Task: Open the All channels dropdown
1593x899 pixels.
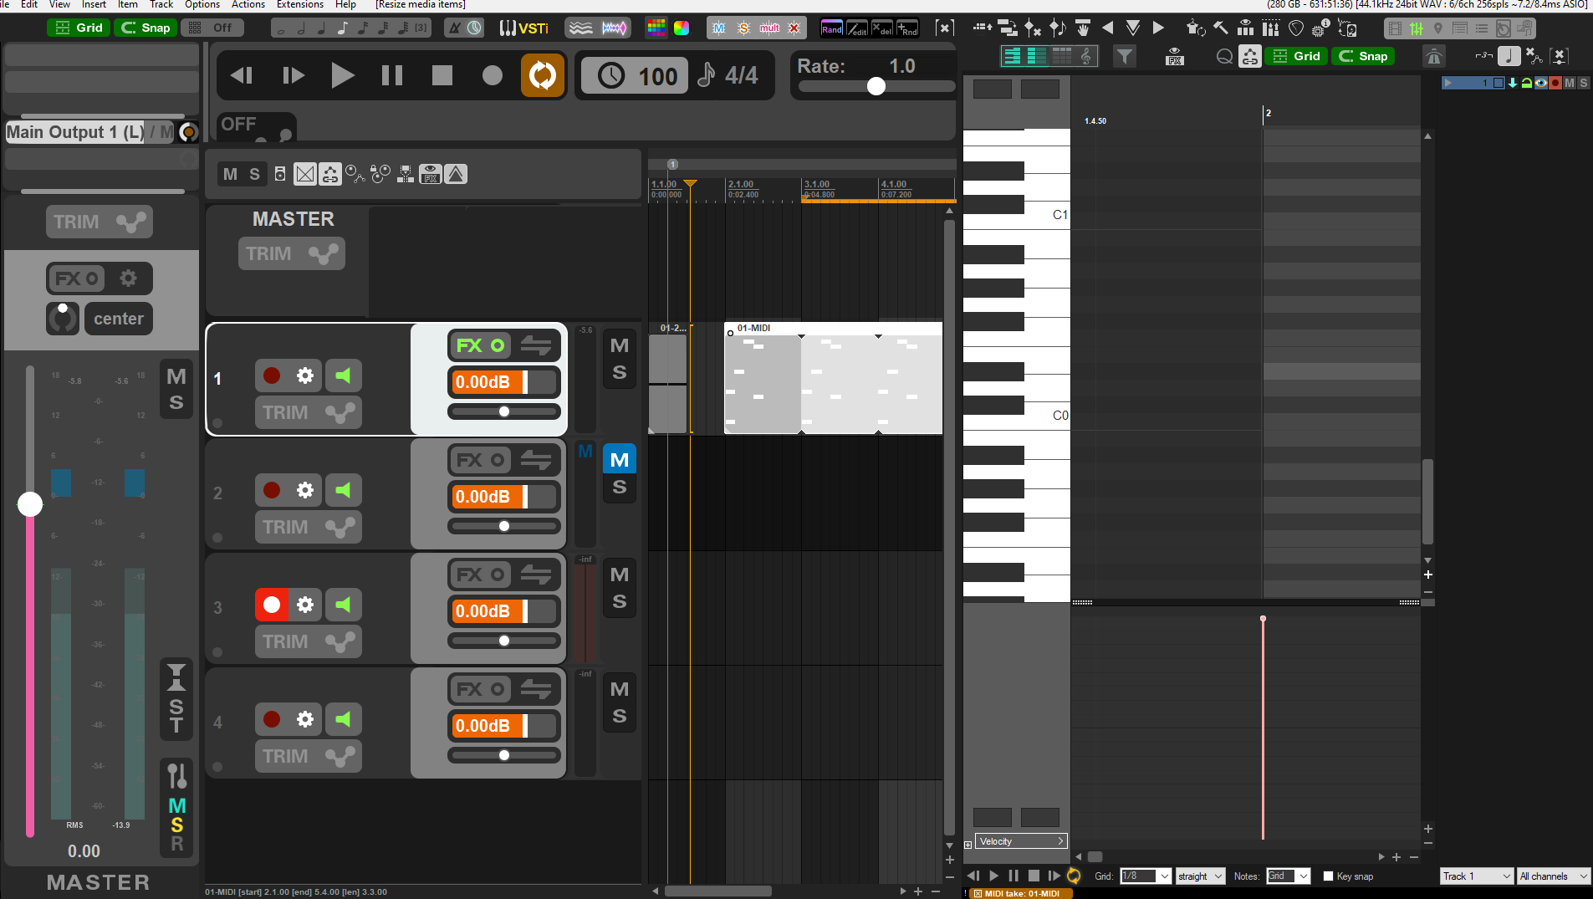Action: (1554, 876)
